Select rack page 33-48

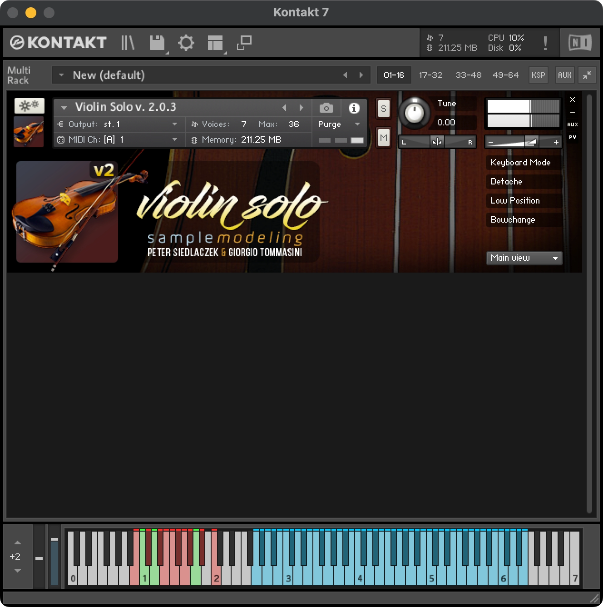468,75
